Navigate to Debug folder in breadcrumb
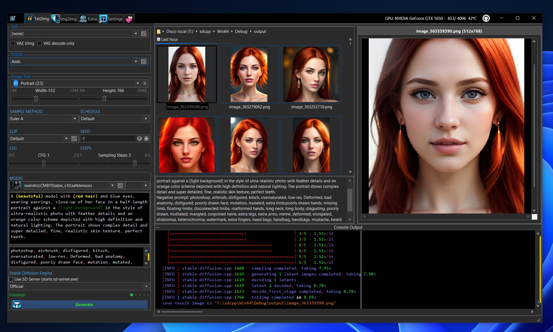The image size is (553, 332). [241, 31]
